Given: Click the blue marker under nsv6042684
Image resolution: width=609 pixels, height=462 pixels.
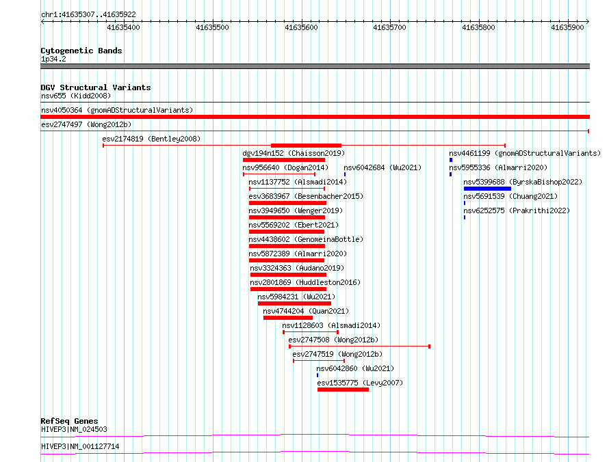Looking at the screenshot, I should pos(345,174).
